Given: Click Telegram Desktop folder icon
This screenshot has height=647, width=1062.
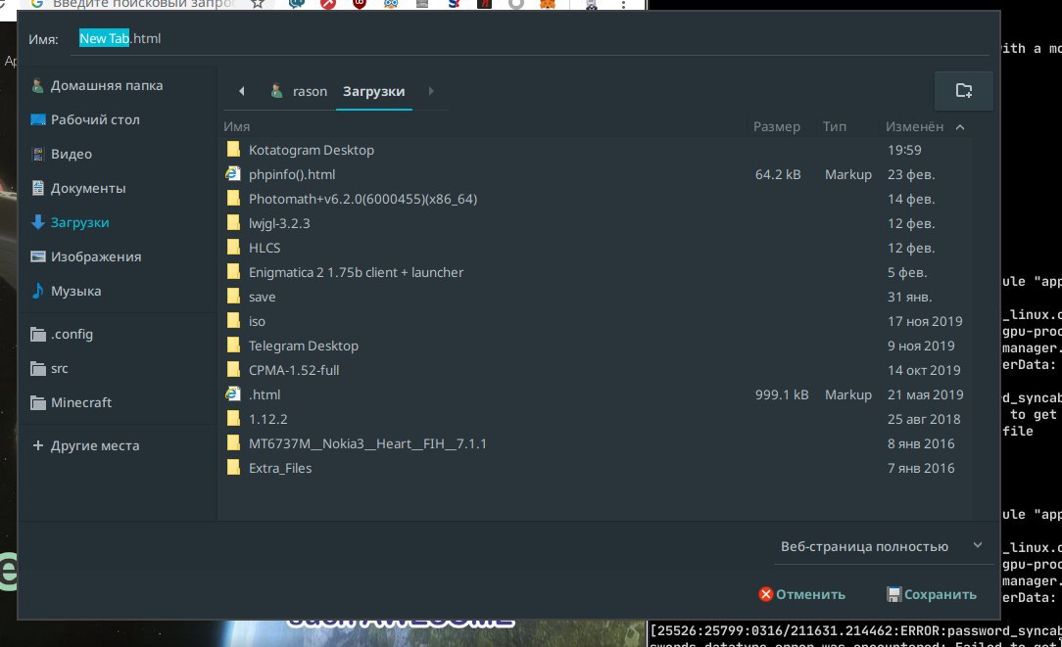Looking at the screenshot, I should [234, 346].
